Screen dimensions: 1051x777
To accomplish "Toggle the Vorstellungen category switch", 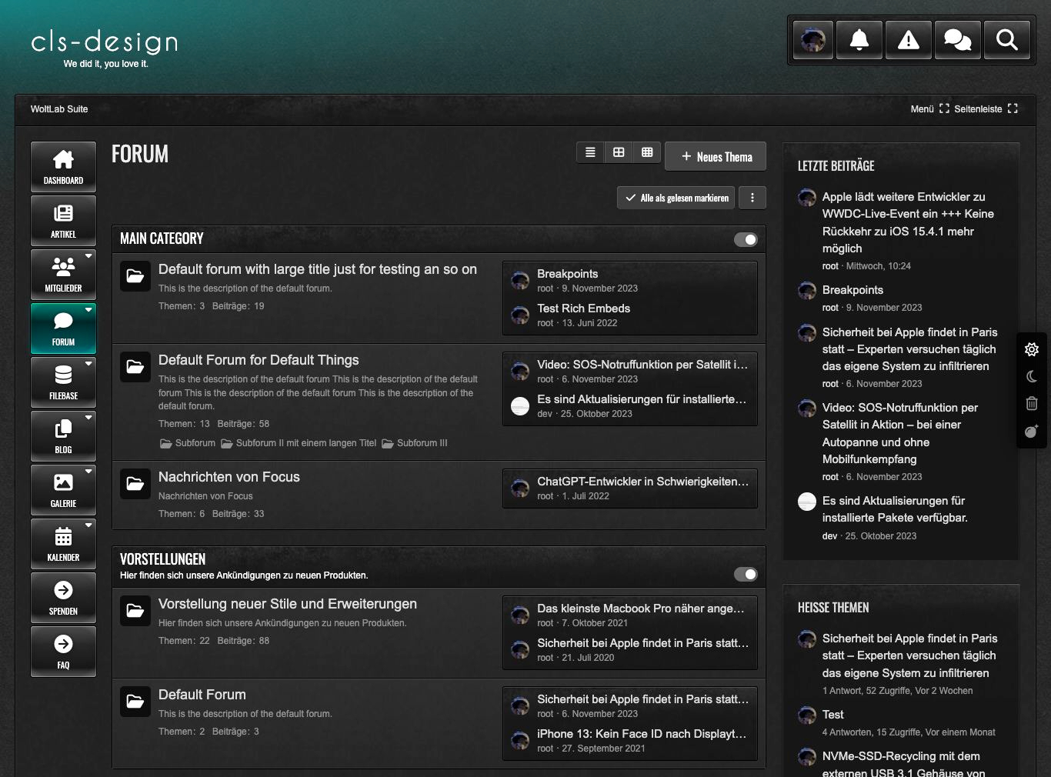I will tap(746, 574).
